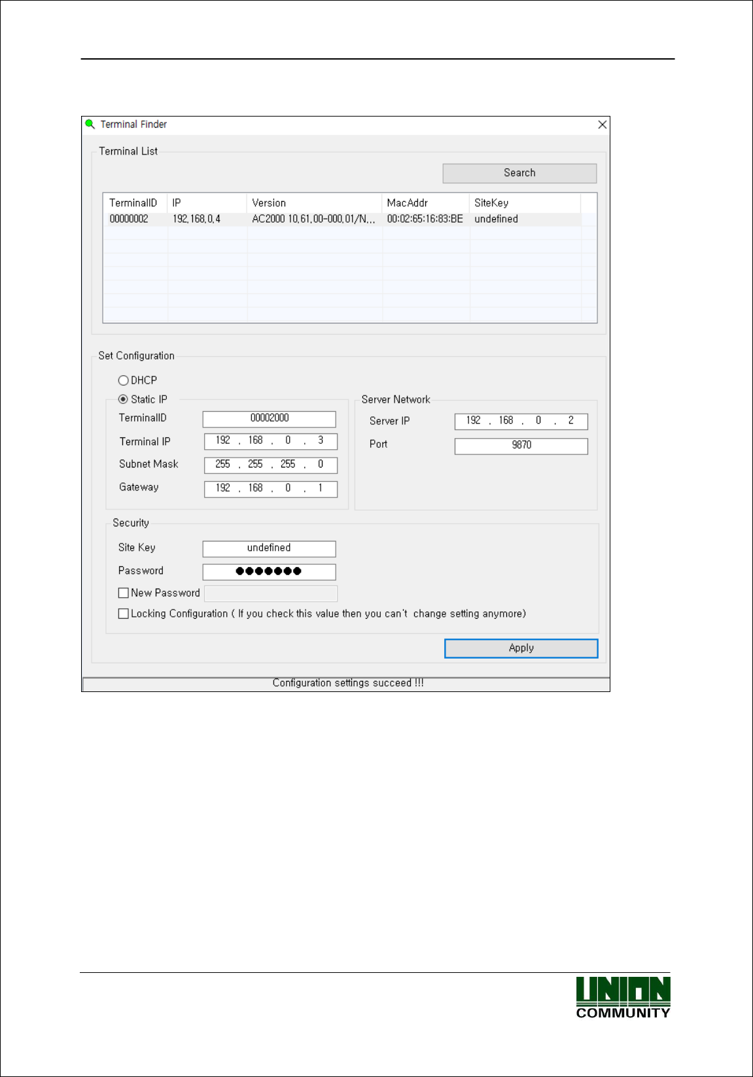Click the Subnet Mask field
This screenshot has height=1077, width=753.
point(271,465)
